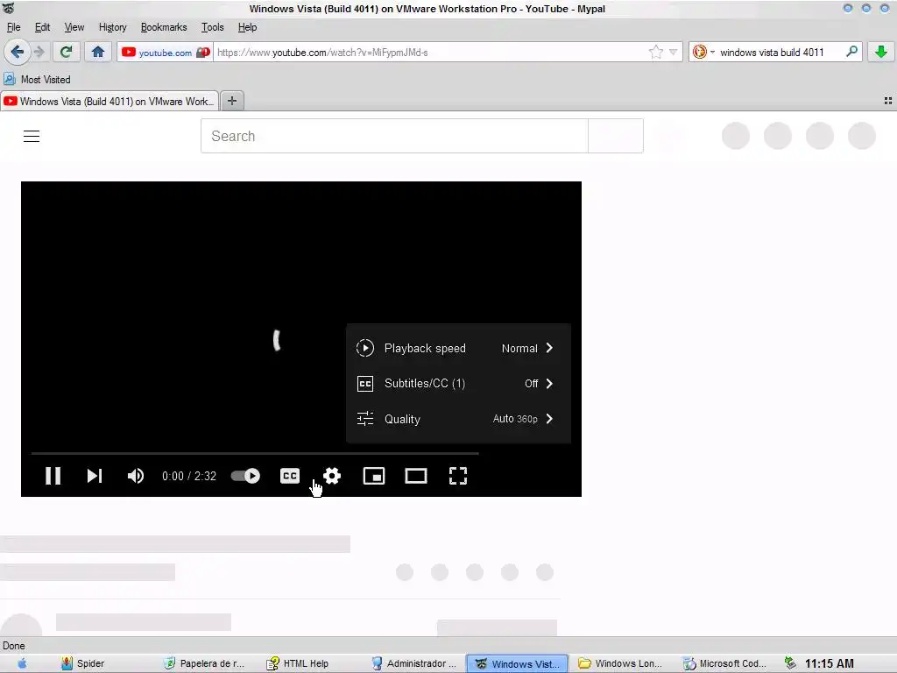Image resolution: width=897 pixels, height=673 pixels.
Task: Click the Playback speed circle icon
Action: tap(365, 348)
